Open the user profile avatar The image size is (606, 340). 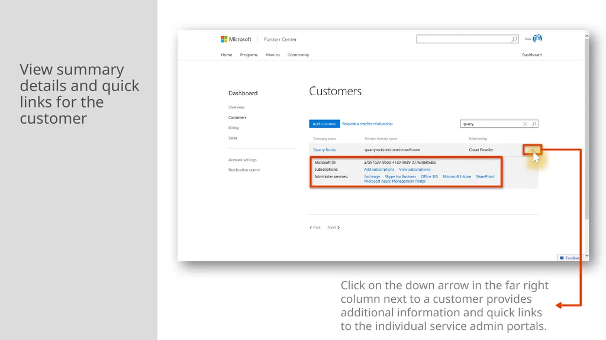click(537, 38)
